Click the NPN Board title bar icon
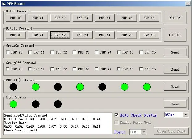192x139 pixels. click(x=3, y=4)
